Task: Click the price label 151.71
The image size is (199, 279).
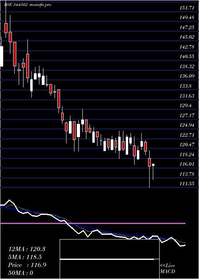Action: point(187,8)
